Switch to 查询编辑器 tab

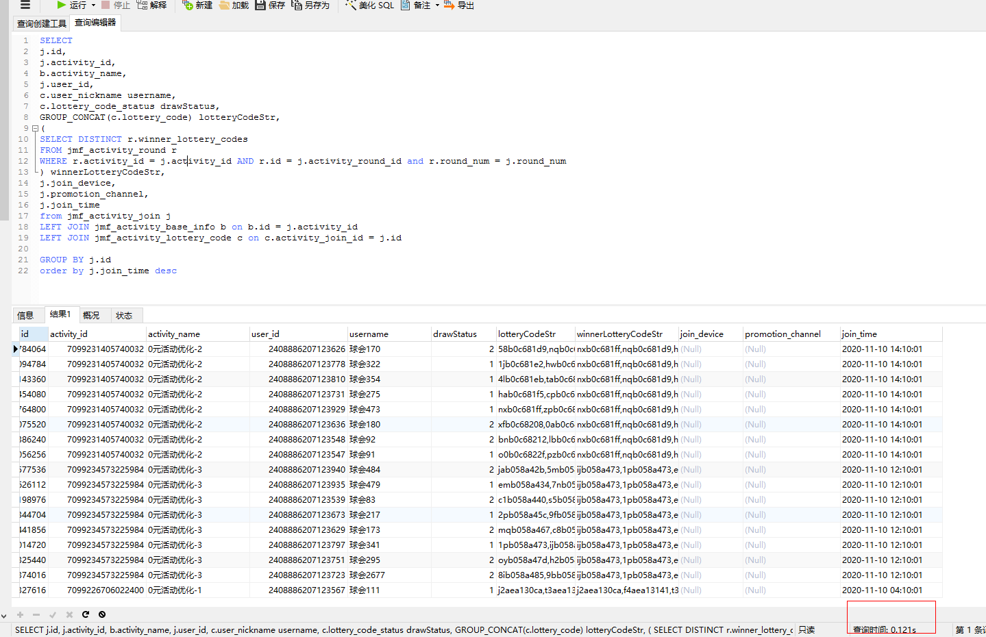coord(95,23)
